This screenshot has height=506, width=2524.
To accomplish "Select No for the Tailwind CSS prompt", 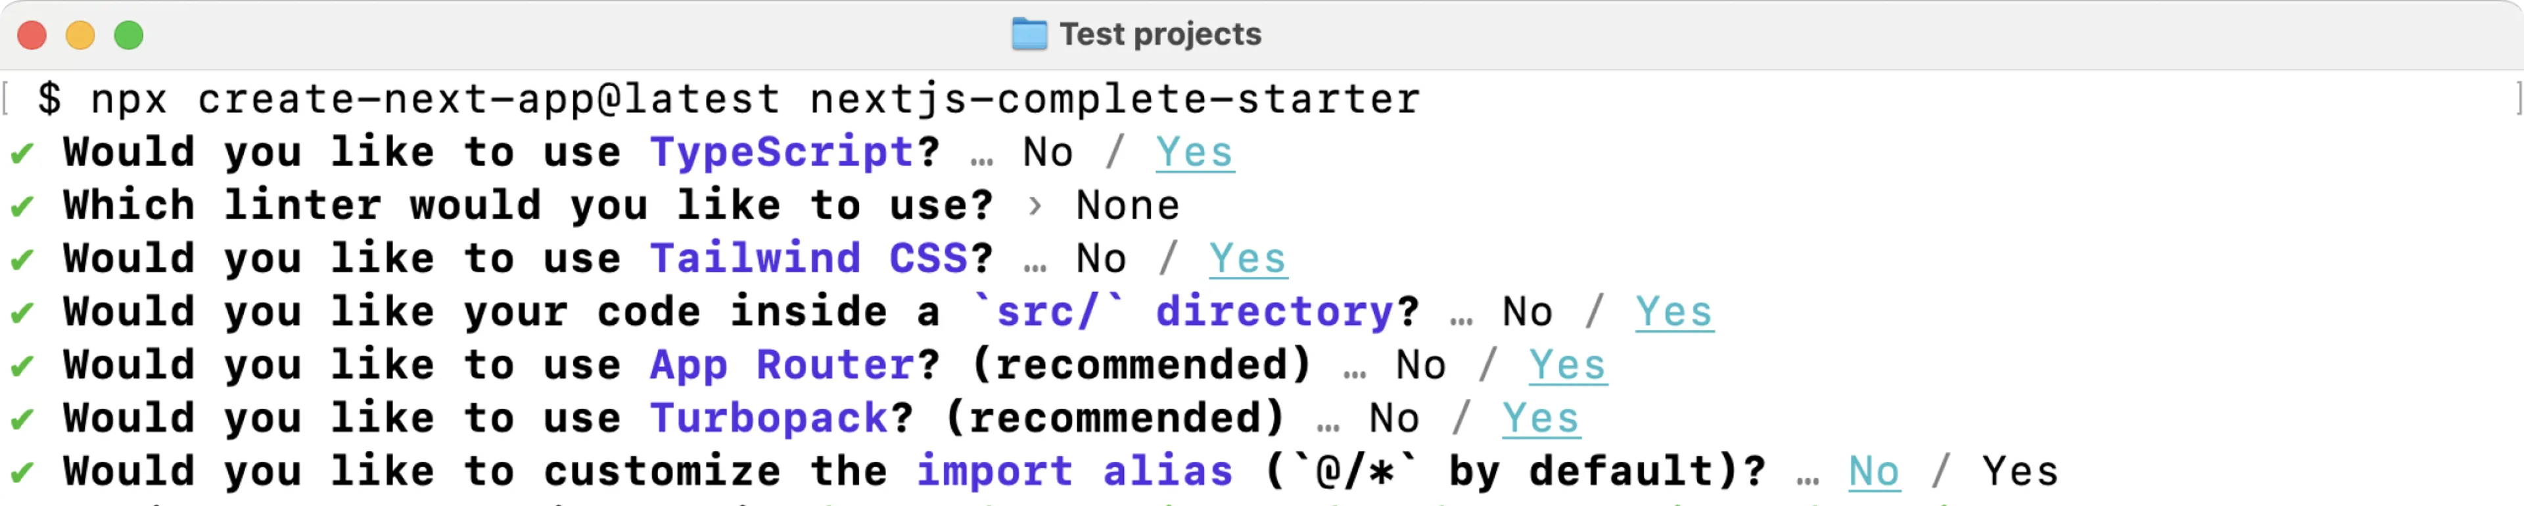I will 1102,259.
